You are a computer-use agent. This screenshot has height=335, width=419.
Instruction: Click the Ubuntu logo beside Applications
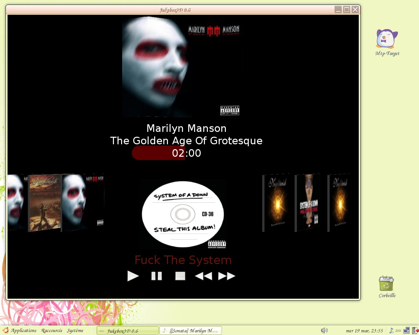(6, 330)
